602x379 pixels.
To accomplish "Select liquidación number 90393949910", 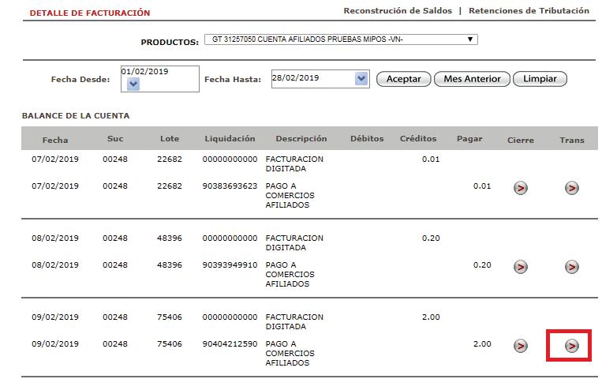I will tap(230, 265).
